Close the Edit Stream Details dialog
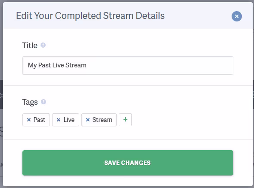The height and width of the screenshot is (188, 254). point(236,16)
